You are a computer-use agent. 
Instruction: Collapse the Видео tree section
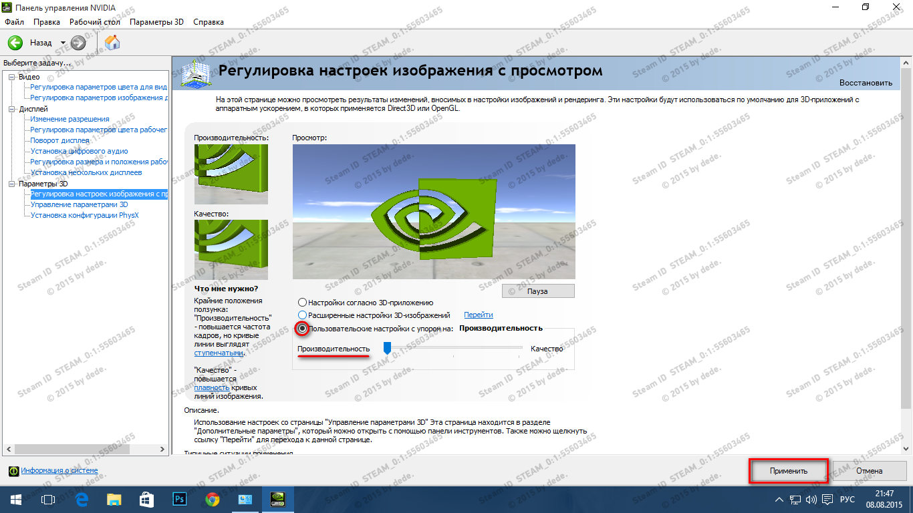pyautogui.click(x=11, y=77)
